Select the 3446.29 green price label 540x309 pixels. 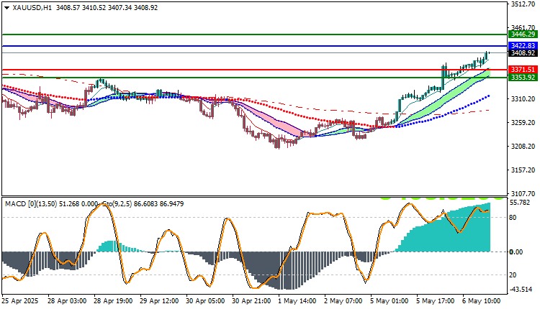(x=523, y=34)
